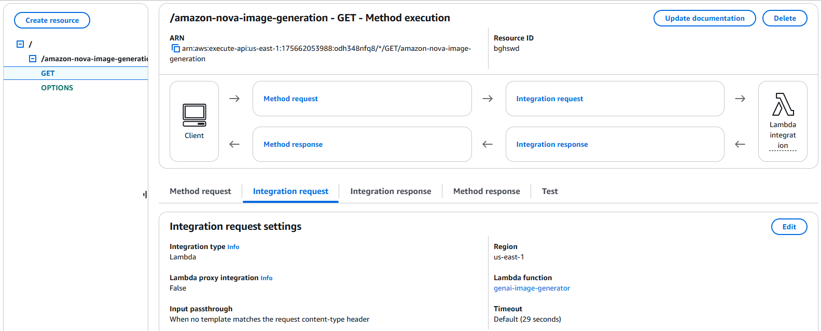Click the resources panel resize handle
The image size is (821, 331).
tap(145, 195)
